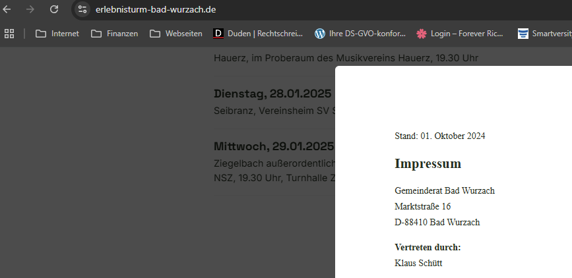Click the Marktstraße 16 address line
The image size is (572, 278).
(422, 207)
